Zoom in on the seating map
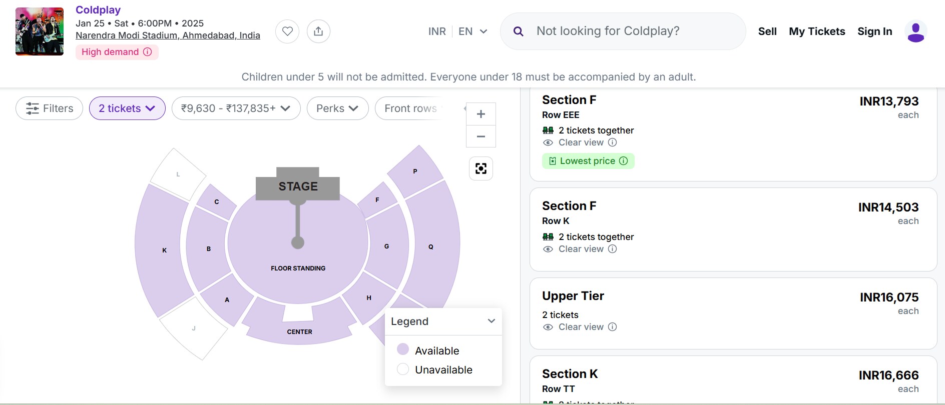This screenshot has width=945, height=405. (481, 114)
